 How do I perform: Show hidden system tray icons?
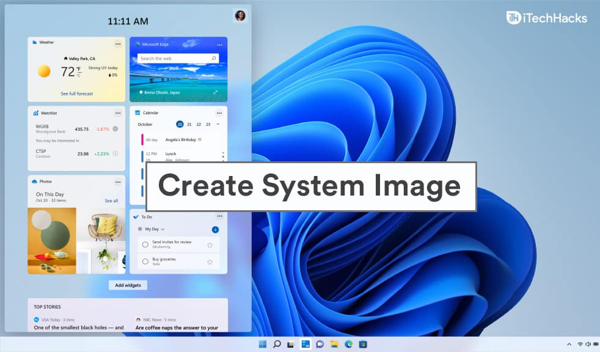pyautogui.click(x=569, y=344)
